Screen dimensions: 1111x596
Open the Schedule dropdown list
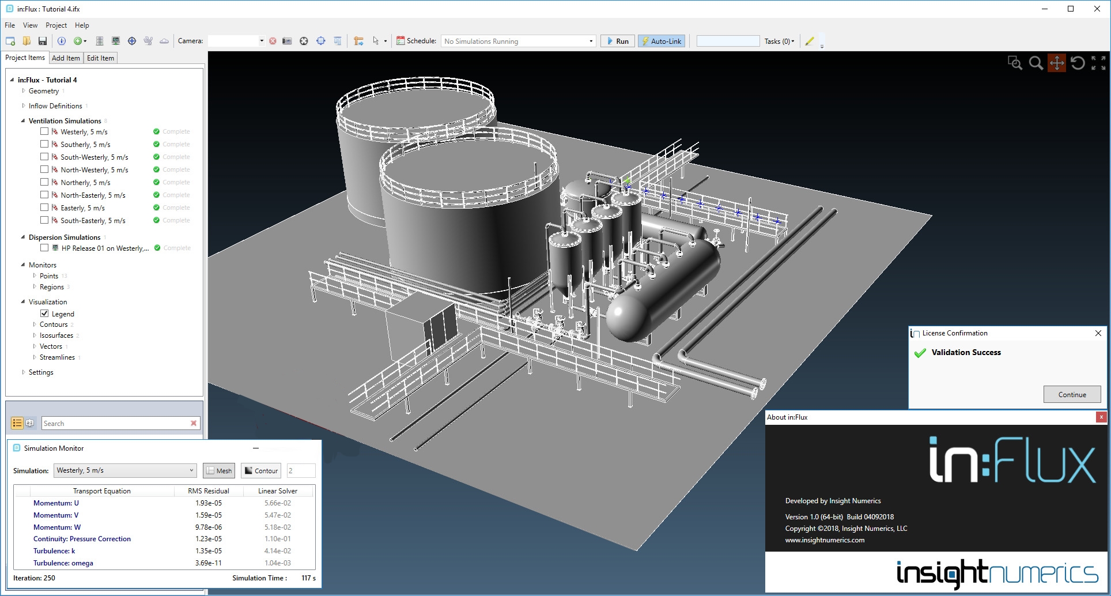click(x=591, y=41)
